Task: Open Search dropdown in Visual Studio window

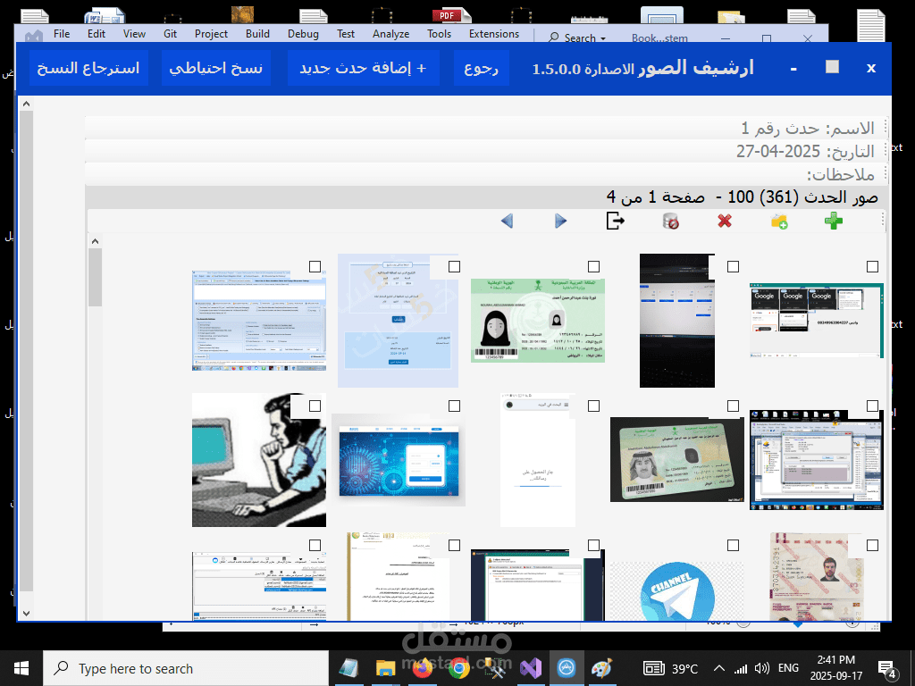Action: pyautogui.click(x=578, y=38)
